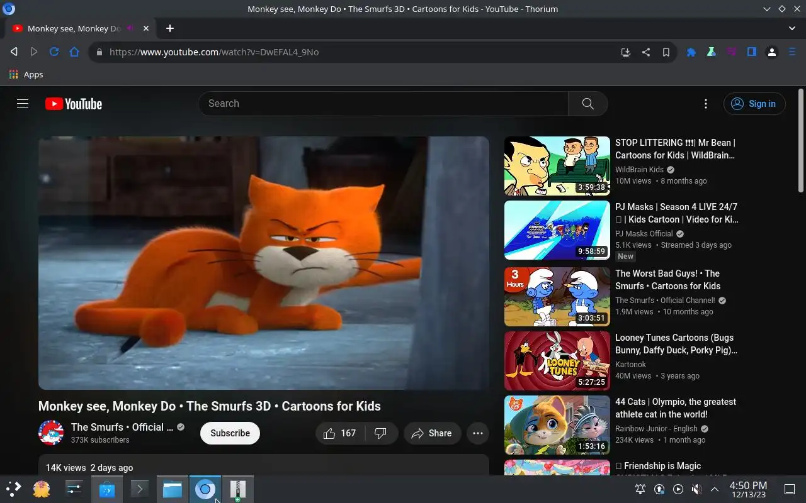
Task: Open the WildBrain Kids channel link
Action: (x=639, y=170)
